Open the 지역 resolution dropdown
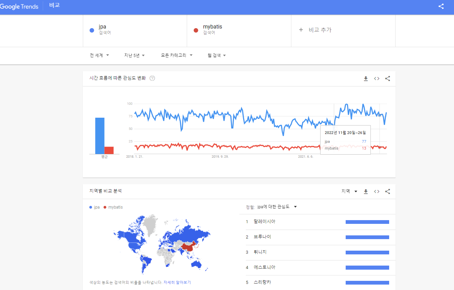 [x=349, y=191]
